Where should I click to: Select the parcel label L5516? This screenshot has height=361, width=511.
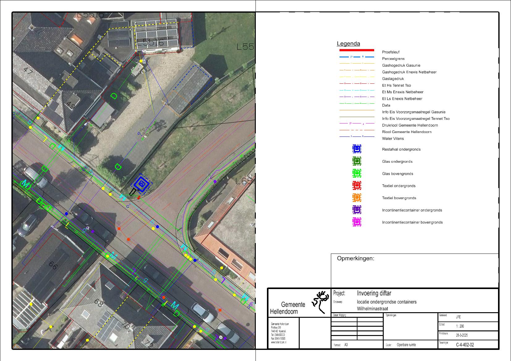tap(150, 43)
